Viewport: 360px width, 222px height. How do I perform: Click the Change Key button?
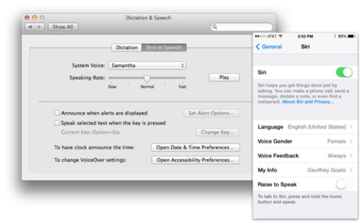click(x=218, y=132)
